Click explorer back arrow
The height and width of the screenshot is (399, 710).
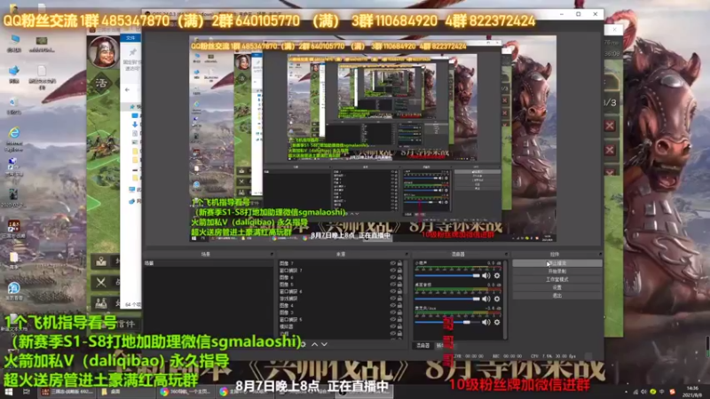[x=127, y=90]
